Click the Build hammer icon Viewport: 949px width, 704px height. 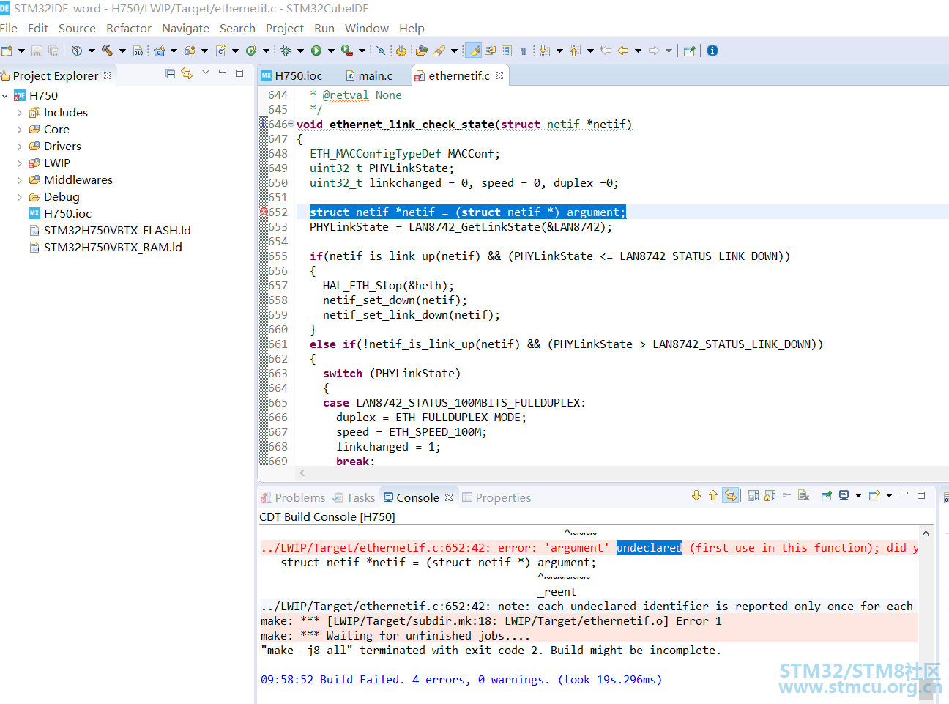tap(107, 51)
